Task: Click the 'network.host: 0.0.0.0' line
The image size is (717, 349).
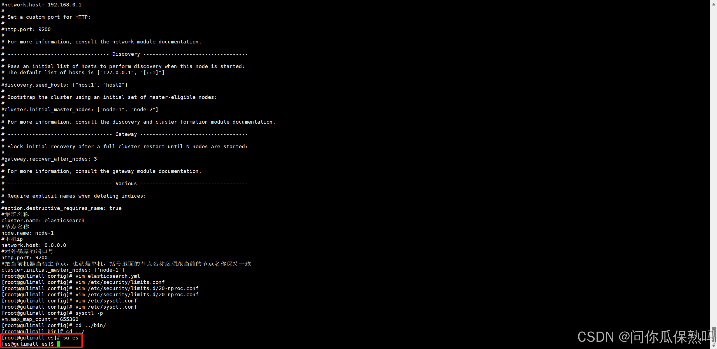Action: (x=34, y=245)
